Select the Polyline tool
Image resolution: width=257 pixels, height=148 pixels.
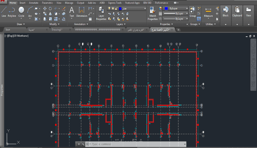(12, 12)
